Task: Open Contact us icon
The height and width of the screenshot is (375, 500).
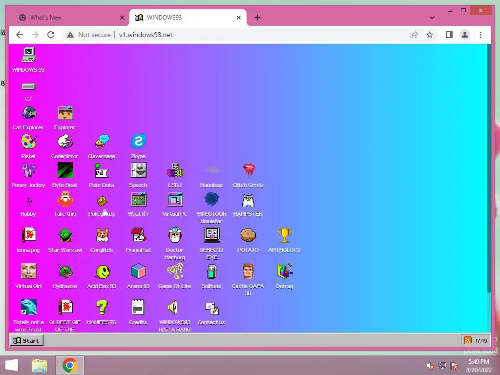Action: 211,309
